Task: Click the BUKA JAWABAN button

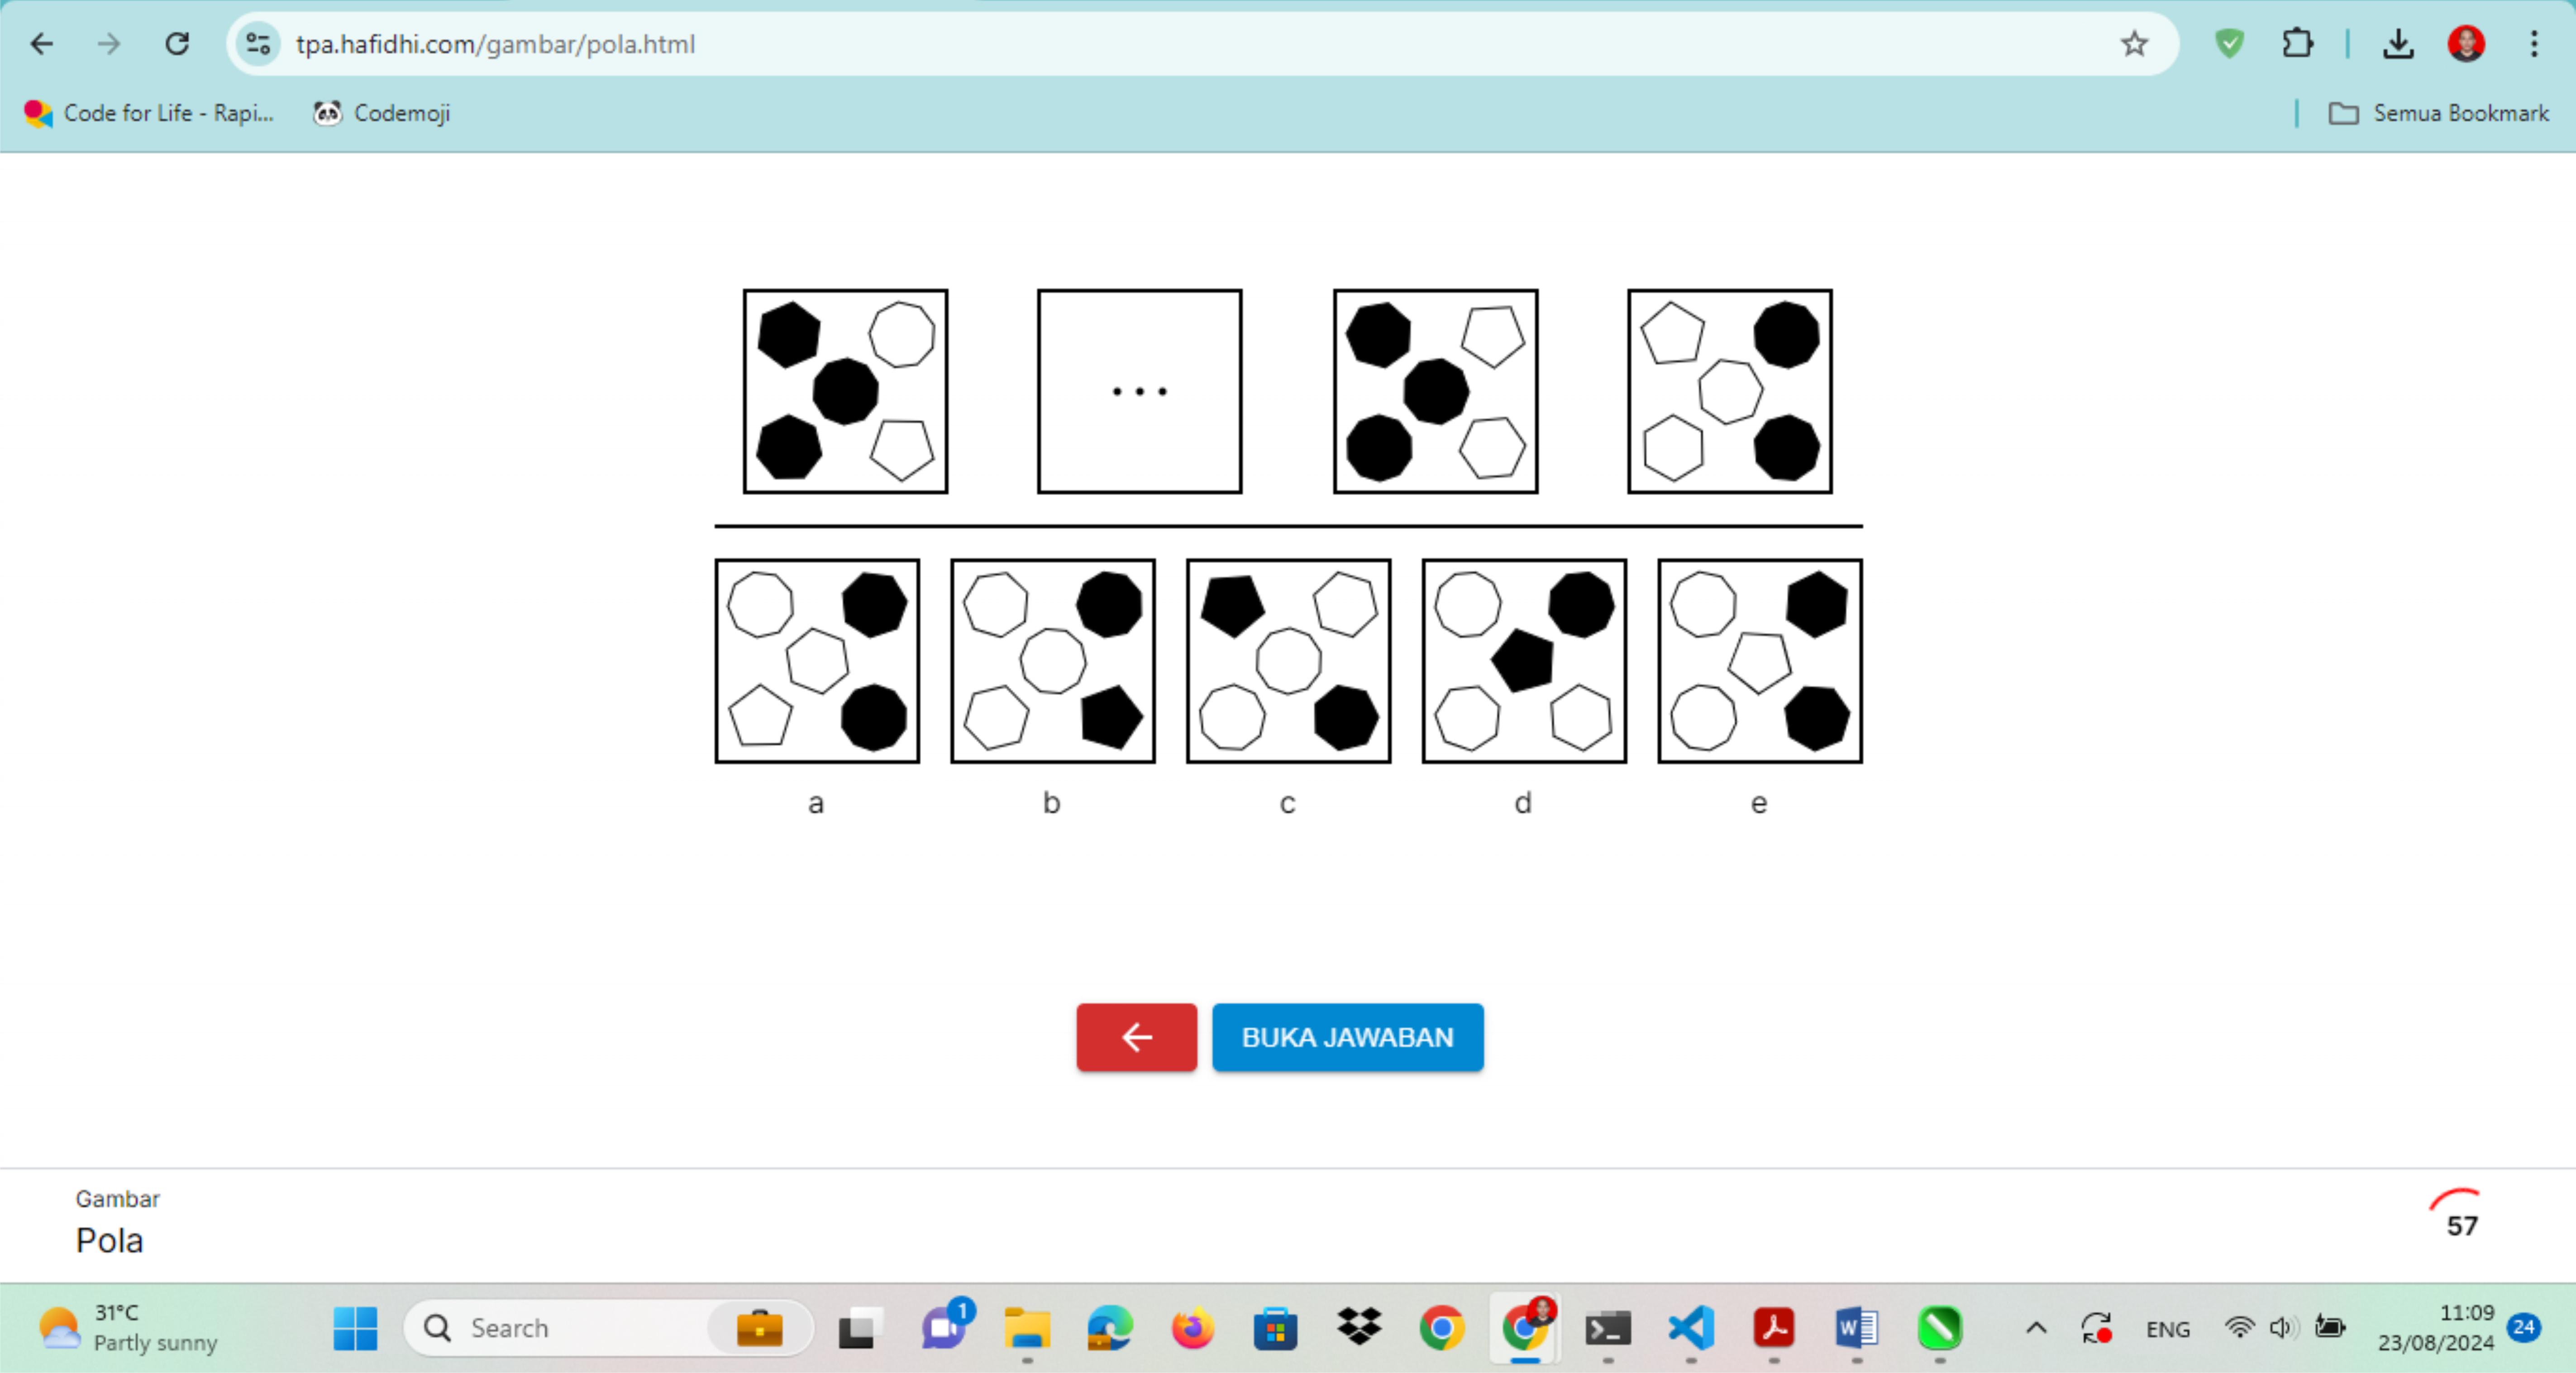Action: 1346,1037
